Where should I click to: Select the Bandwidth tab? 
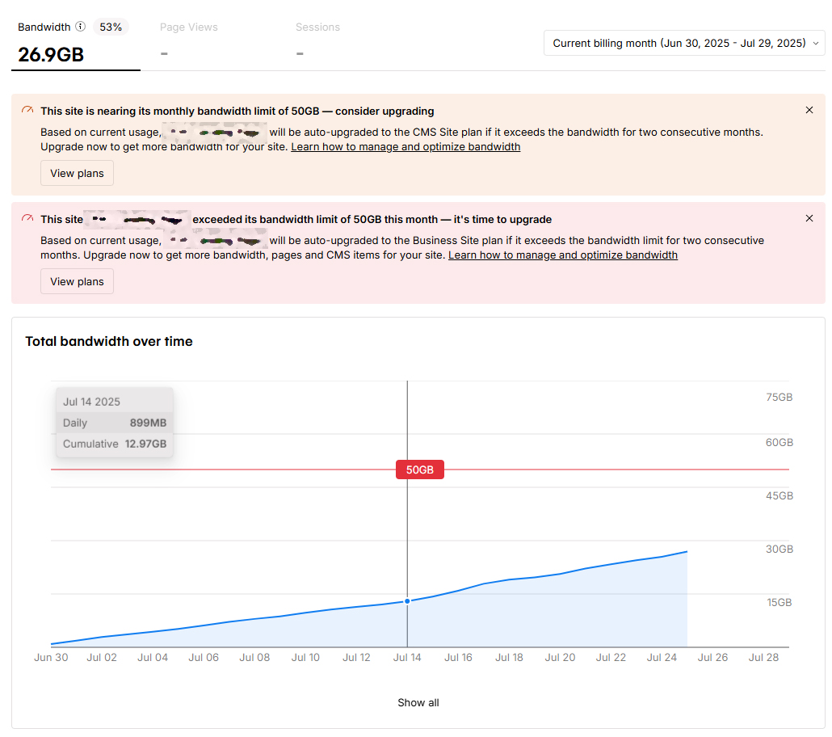44,27
